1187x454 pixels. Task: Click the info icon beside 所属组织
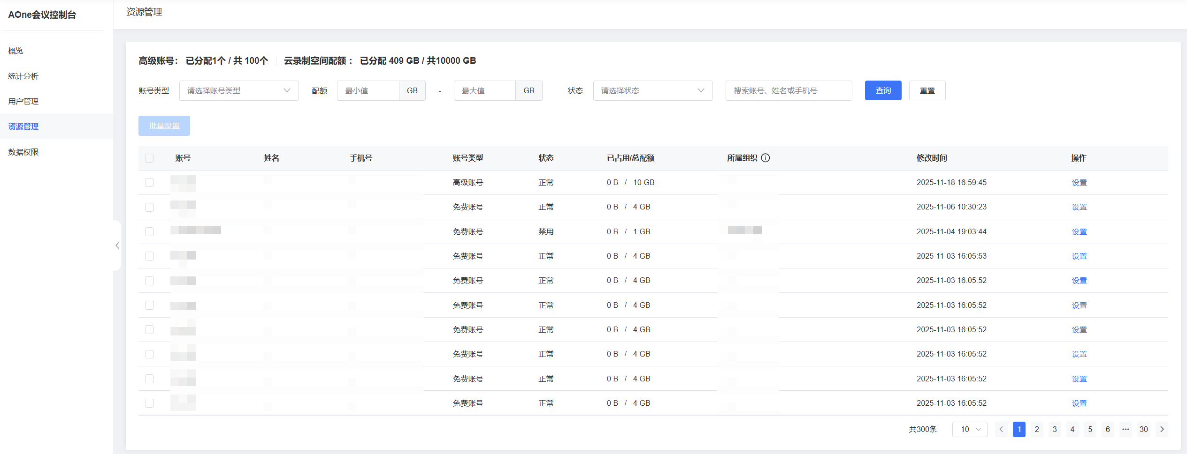(766, 158)
